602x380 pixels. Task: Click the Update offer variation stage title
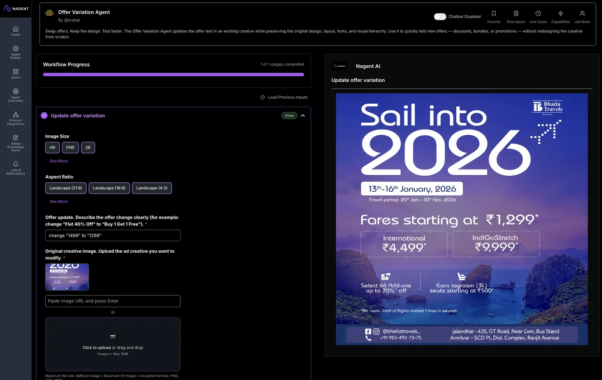78,116
